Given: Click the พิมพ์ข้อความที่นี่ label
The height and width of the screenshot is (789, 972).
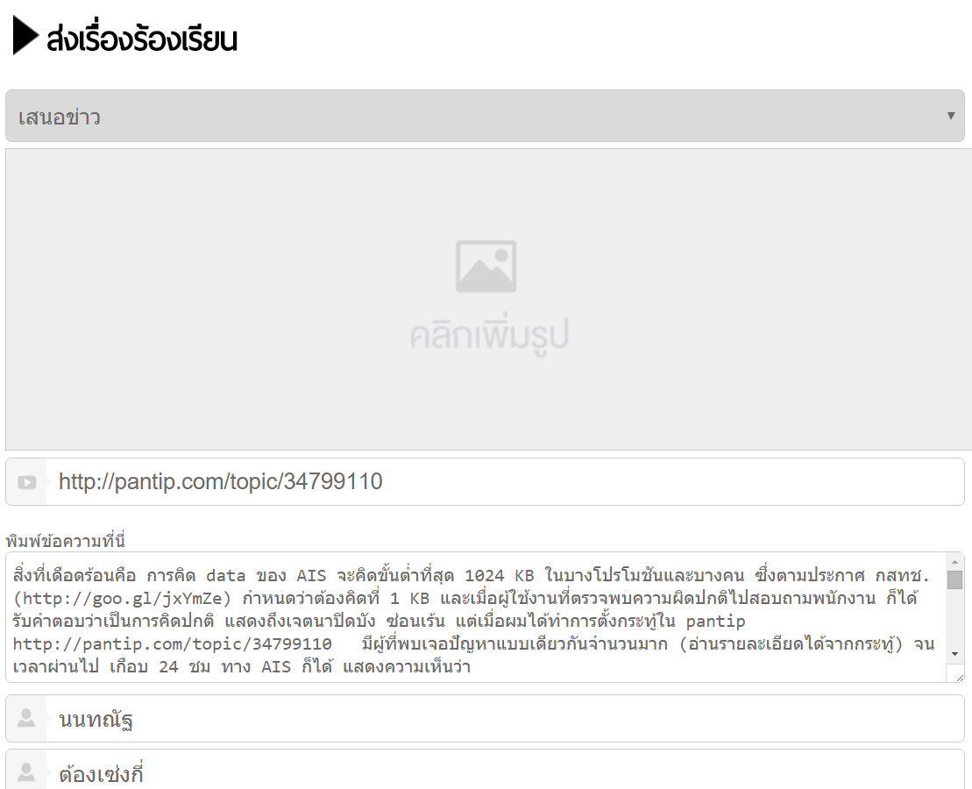Looking at the screenshot, I should 66,541.
